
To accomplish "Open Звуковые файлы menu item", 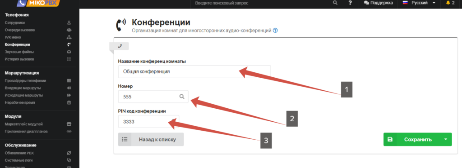I will coord(19,52).
